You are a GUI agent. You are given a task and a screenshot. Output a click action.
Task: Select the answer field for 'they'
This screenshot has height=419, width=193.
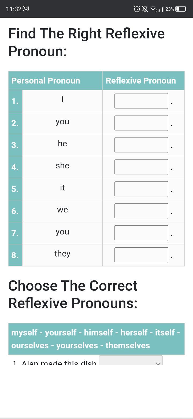141,255
